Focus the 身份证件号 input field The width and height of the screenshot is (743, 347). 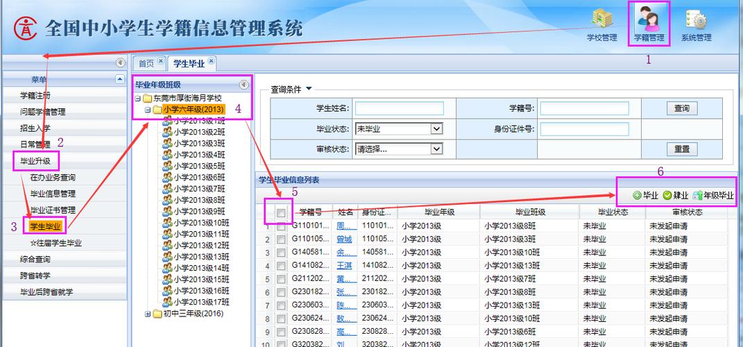click(585, 129)
